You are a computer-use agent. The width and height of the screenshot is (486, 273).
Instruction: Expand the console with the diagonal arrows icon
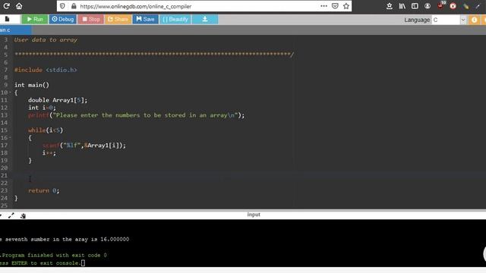[x=11, y=215]
